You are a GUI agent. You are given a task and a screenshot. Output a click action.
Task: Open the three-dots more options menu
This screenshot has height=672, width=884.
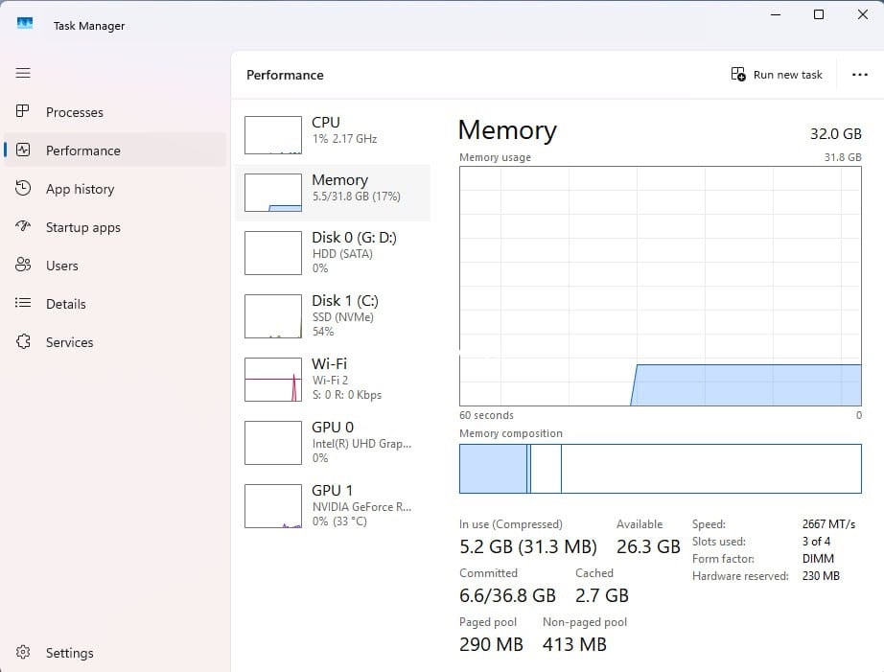pos(859,75)
